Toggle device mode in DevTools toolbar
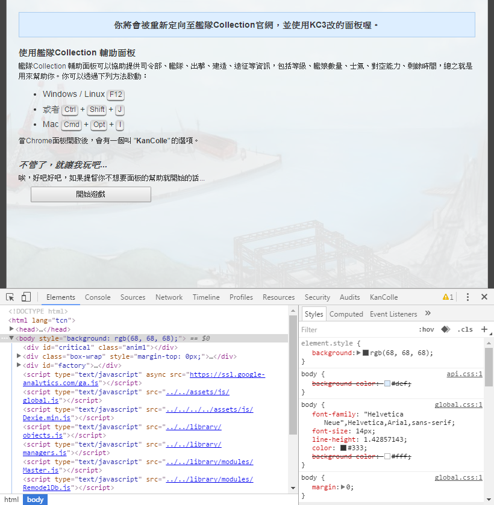Image resolution: width=494 pixels, height=505 pixels. pos(25,297)
